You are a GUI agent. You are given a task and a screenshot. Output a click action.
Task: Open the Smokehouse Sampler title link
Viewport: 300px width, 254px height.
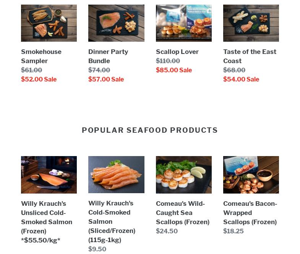(41, 56)
